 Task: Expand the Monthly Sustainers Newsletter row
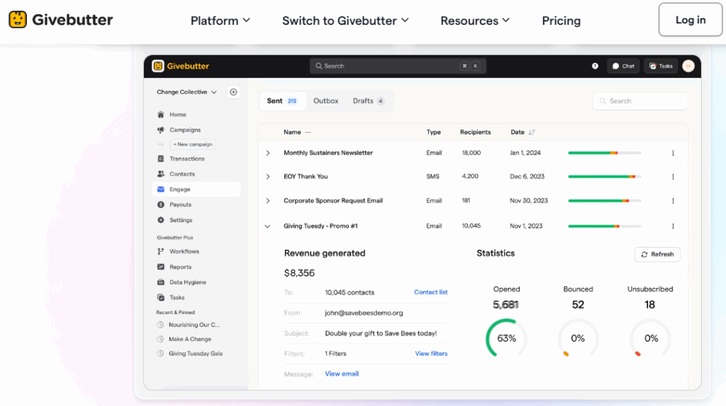pyautogui.click(x=268, y=153)
